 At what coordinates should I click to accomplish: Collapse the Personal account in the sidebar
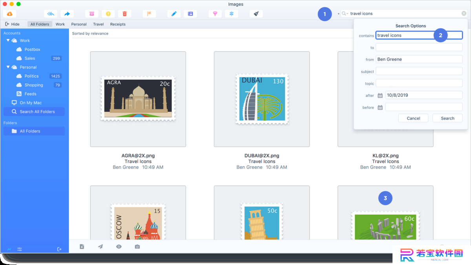[x=8, y=67]
